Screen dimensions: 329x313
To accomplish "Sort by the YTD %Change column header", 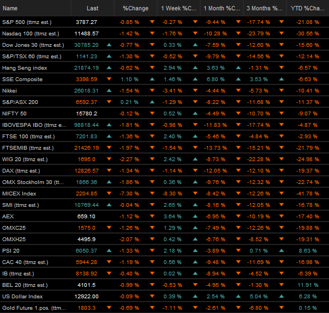I will tap(308, 8).
